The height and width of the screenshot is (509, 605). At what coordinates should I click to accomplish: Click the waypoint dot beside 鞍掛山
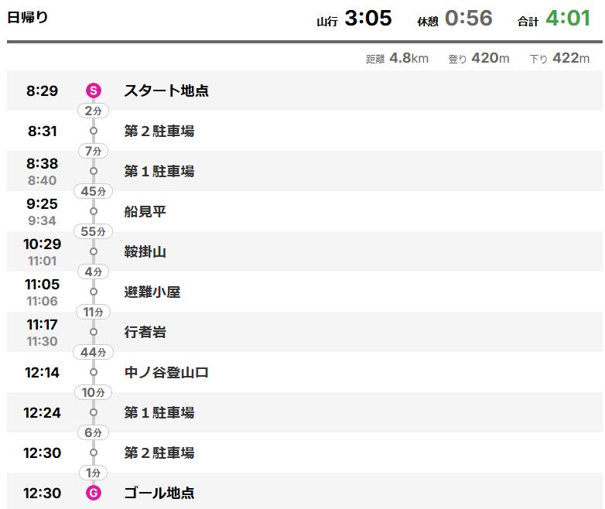click(94, 251)
